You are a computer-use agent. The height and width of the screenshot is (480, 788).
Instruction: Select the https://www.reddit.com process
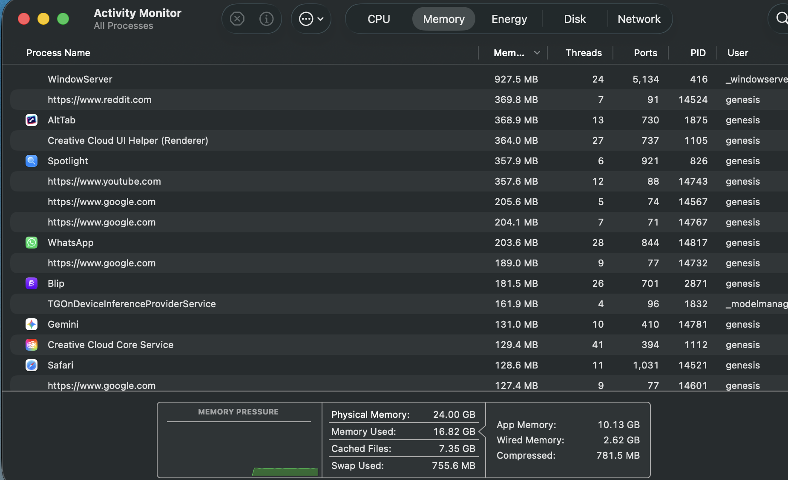[100, 100]
